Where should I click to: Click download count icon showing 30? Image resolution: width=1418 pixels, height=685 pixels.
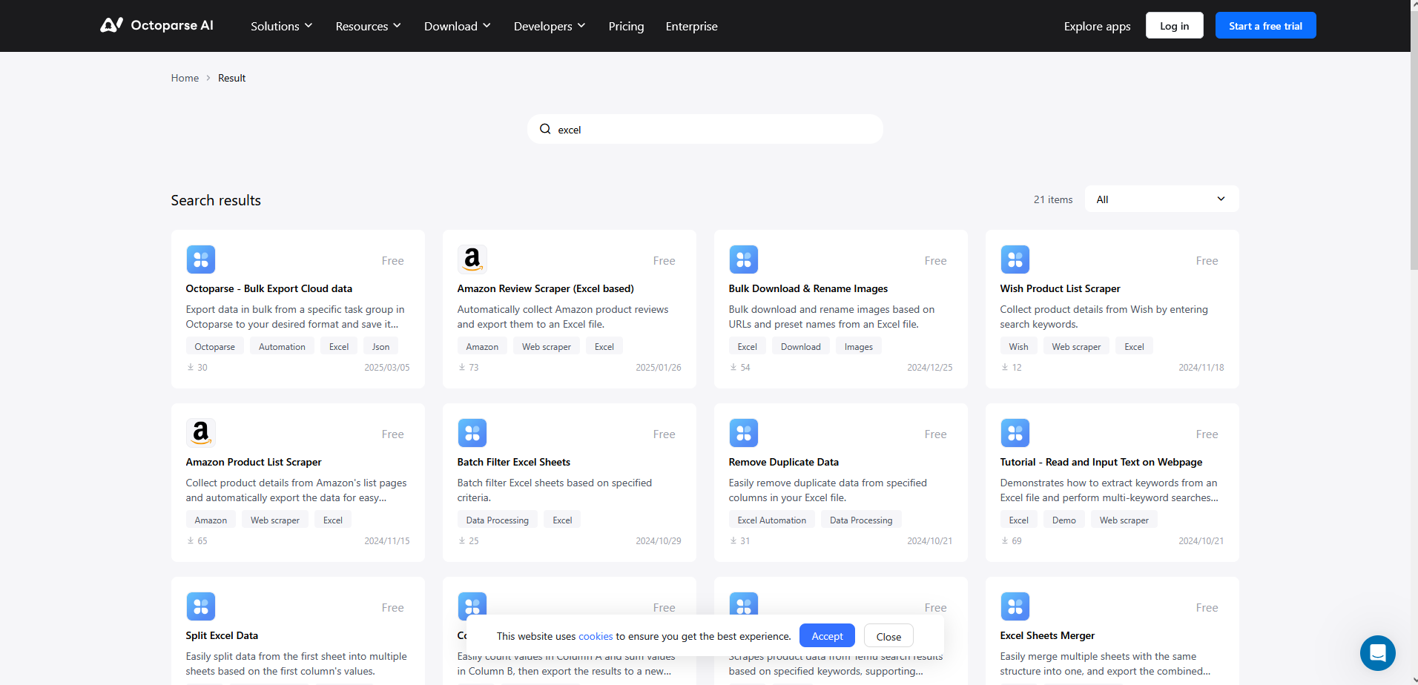[x=191, y=367]
